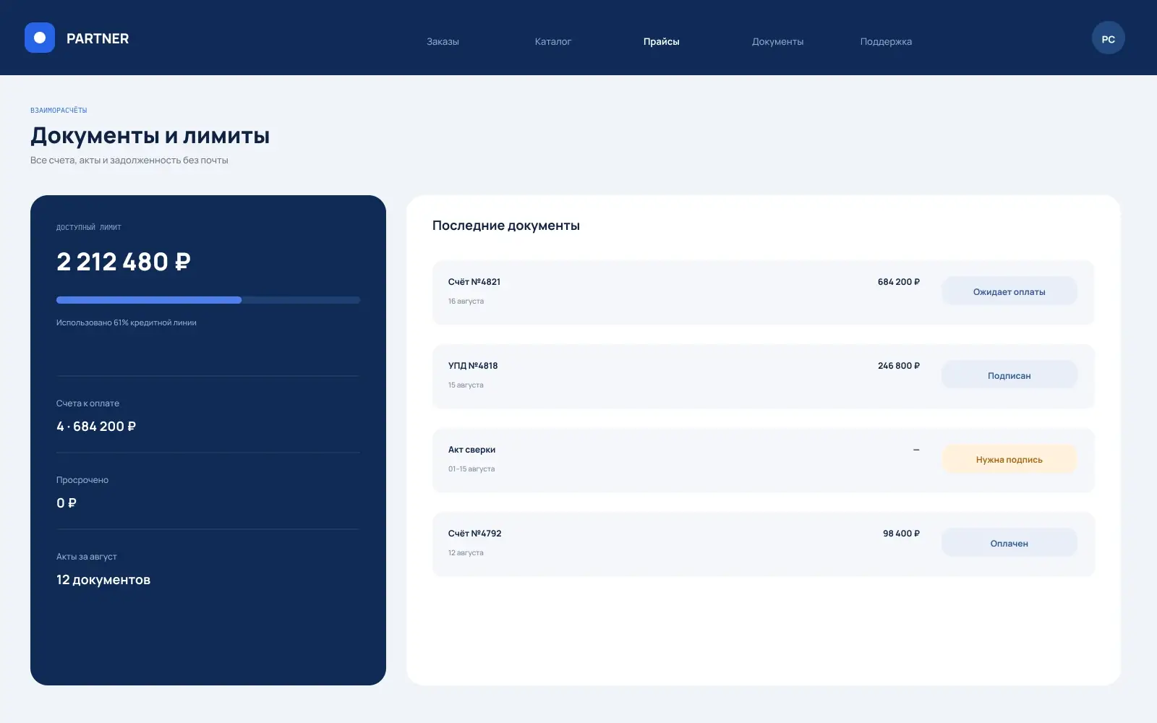
Task: Click the Акты за август label
Action: tap(87, 557)
